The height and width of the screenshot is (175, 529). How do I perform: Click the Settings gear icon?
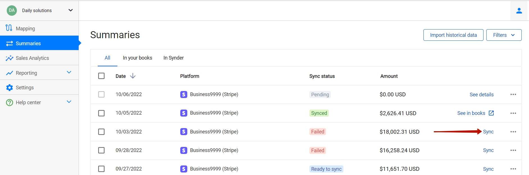click(10, 88)
